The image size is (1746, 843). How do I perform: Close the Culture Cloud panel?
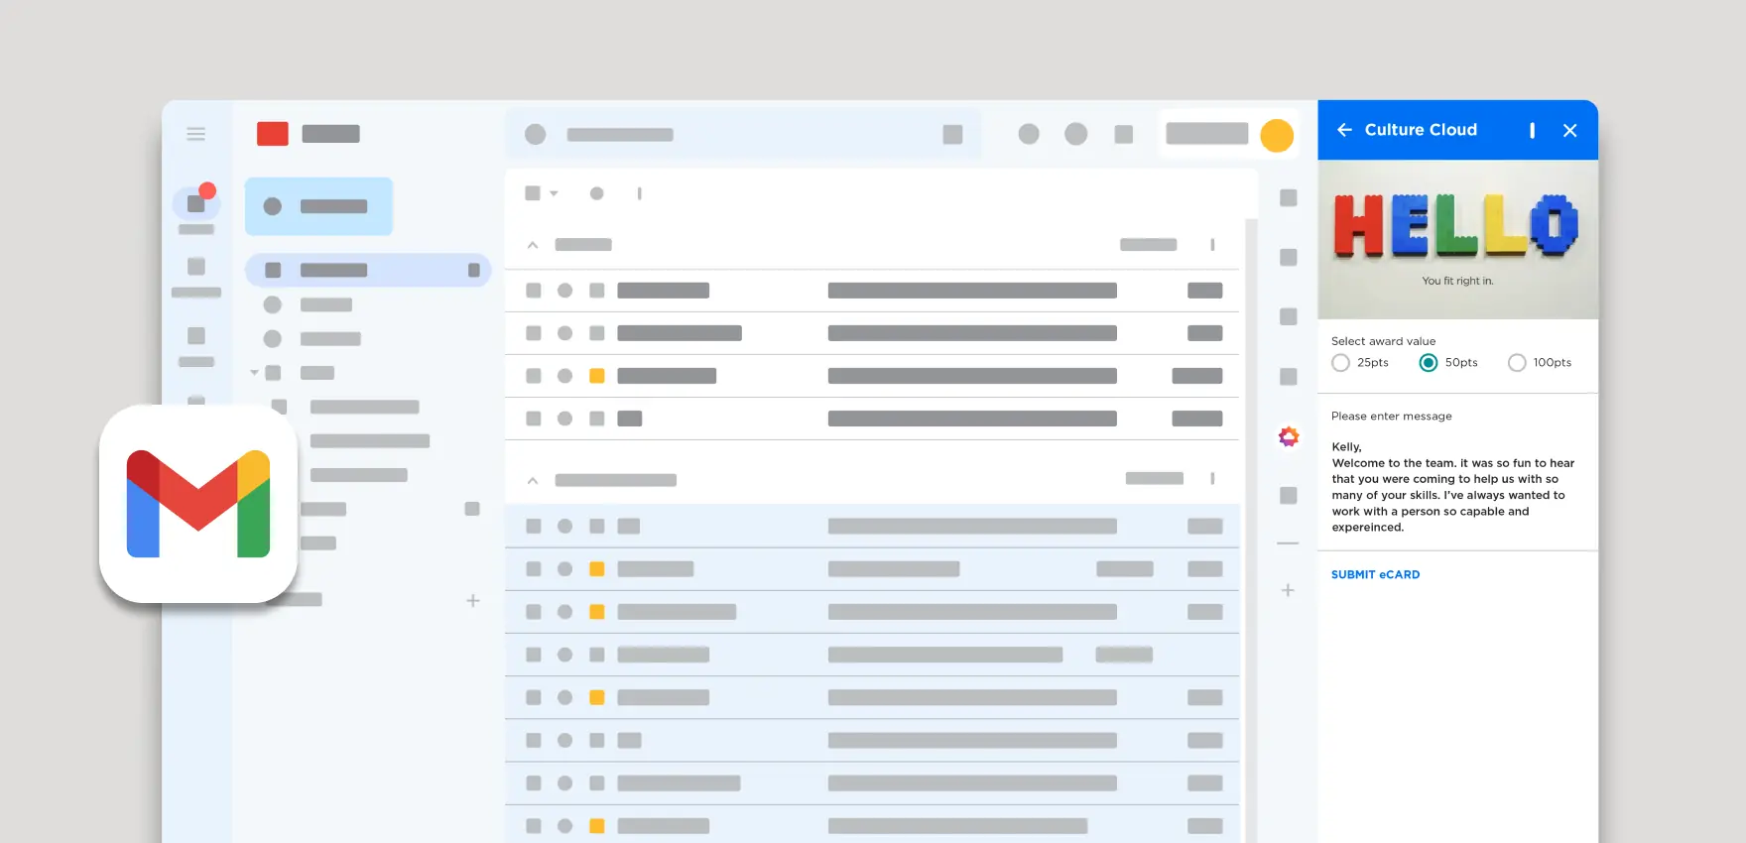[1569, 130]
